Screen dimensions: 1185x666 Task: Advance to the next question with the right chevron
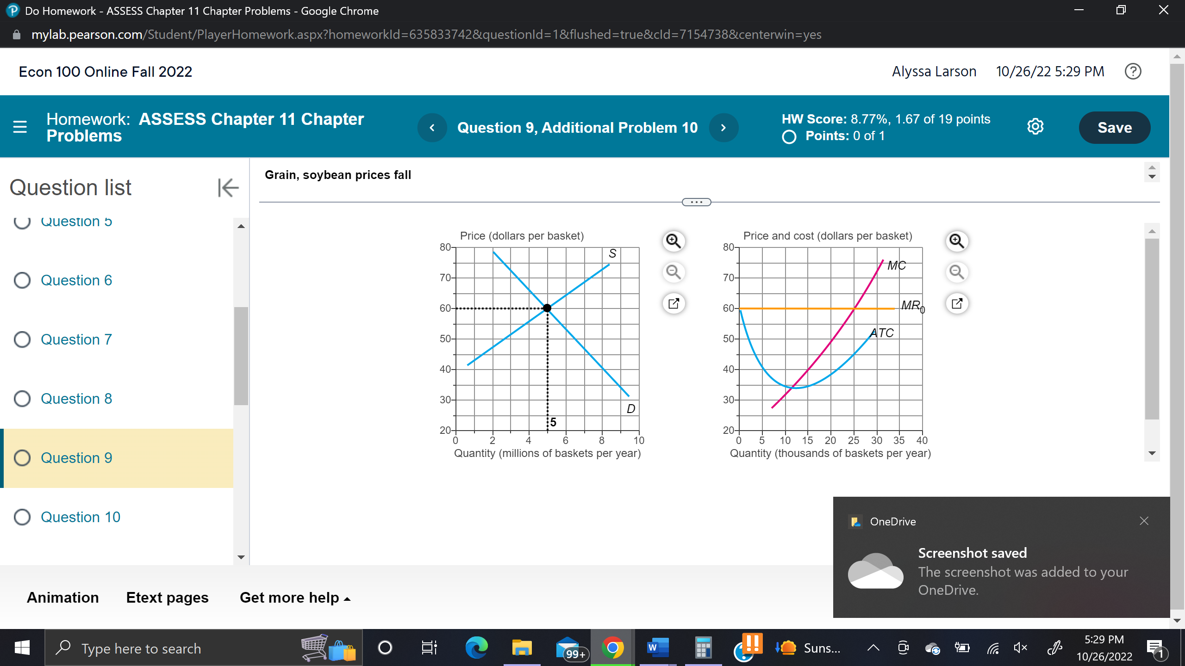click(x=723, y=128)
